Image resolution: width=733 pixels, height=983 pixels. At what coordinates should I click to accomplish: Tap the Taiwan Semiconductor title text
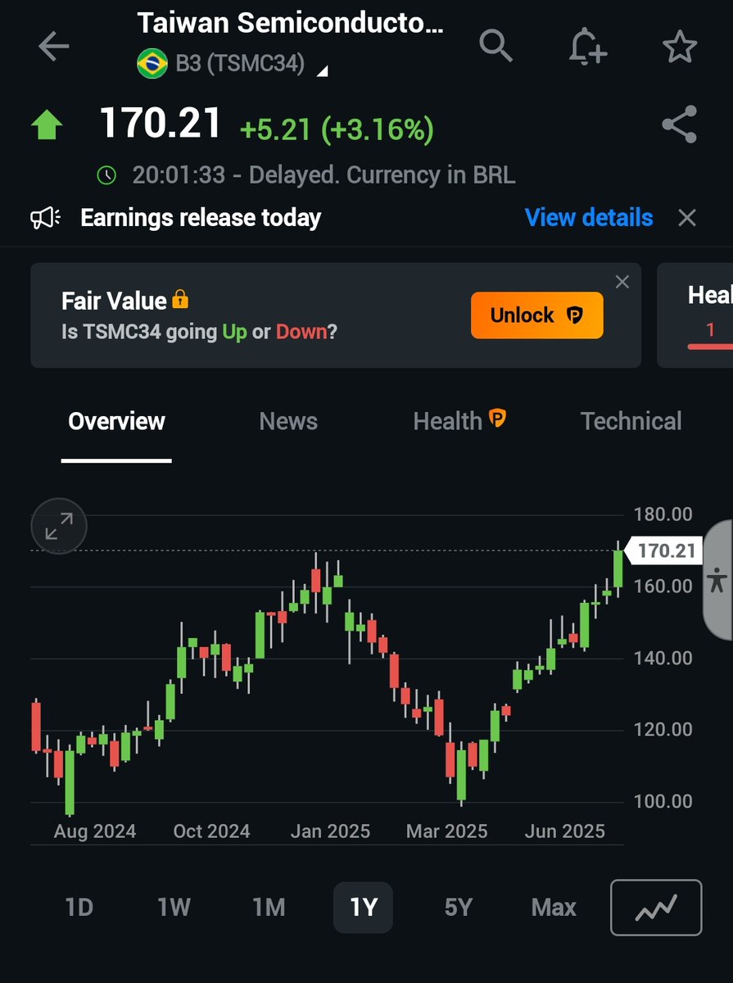290,24
